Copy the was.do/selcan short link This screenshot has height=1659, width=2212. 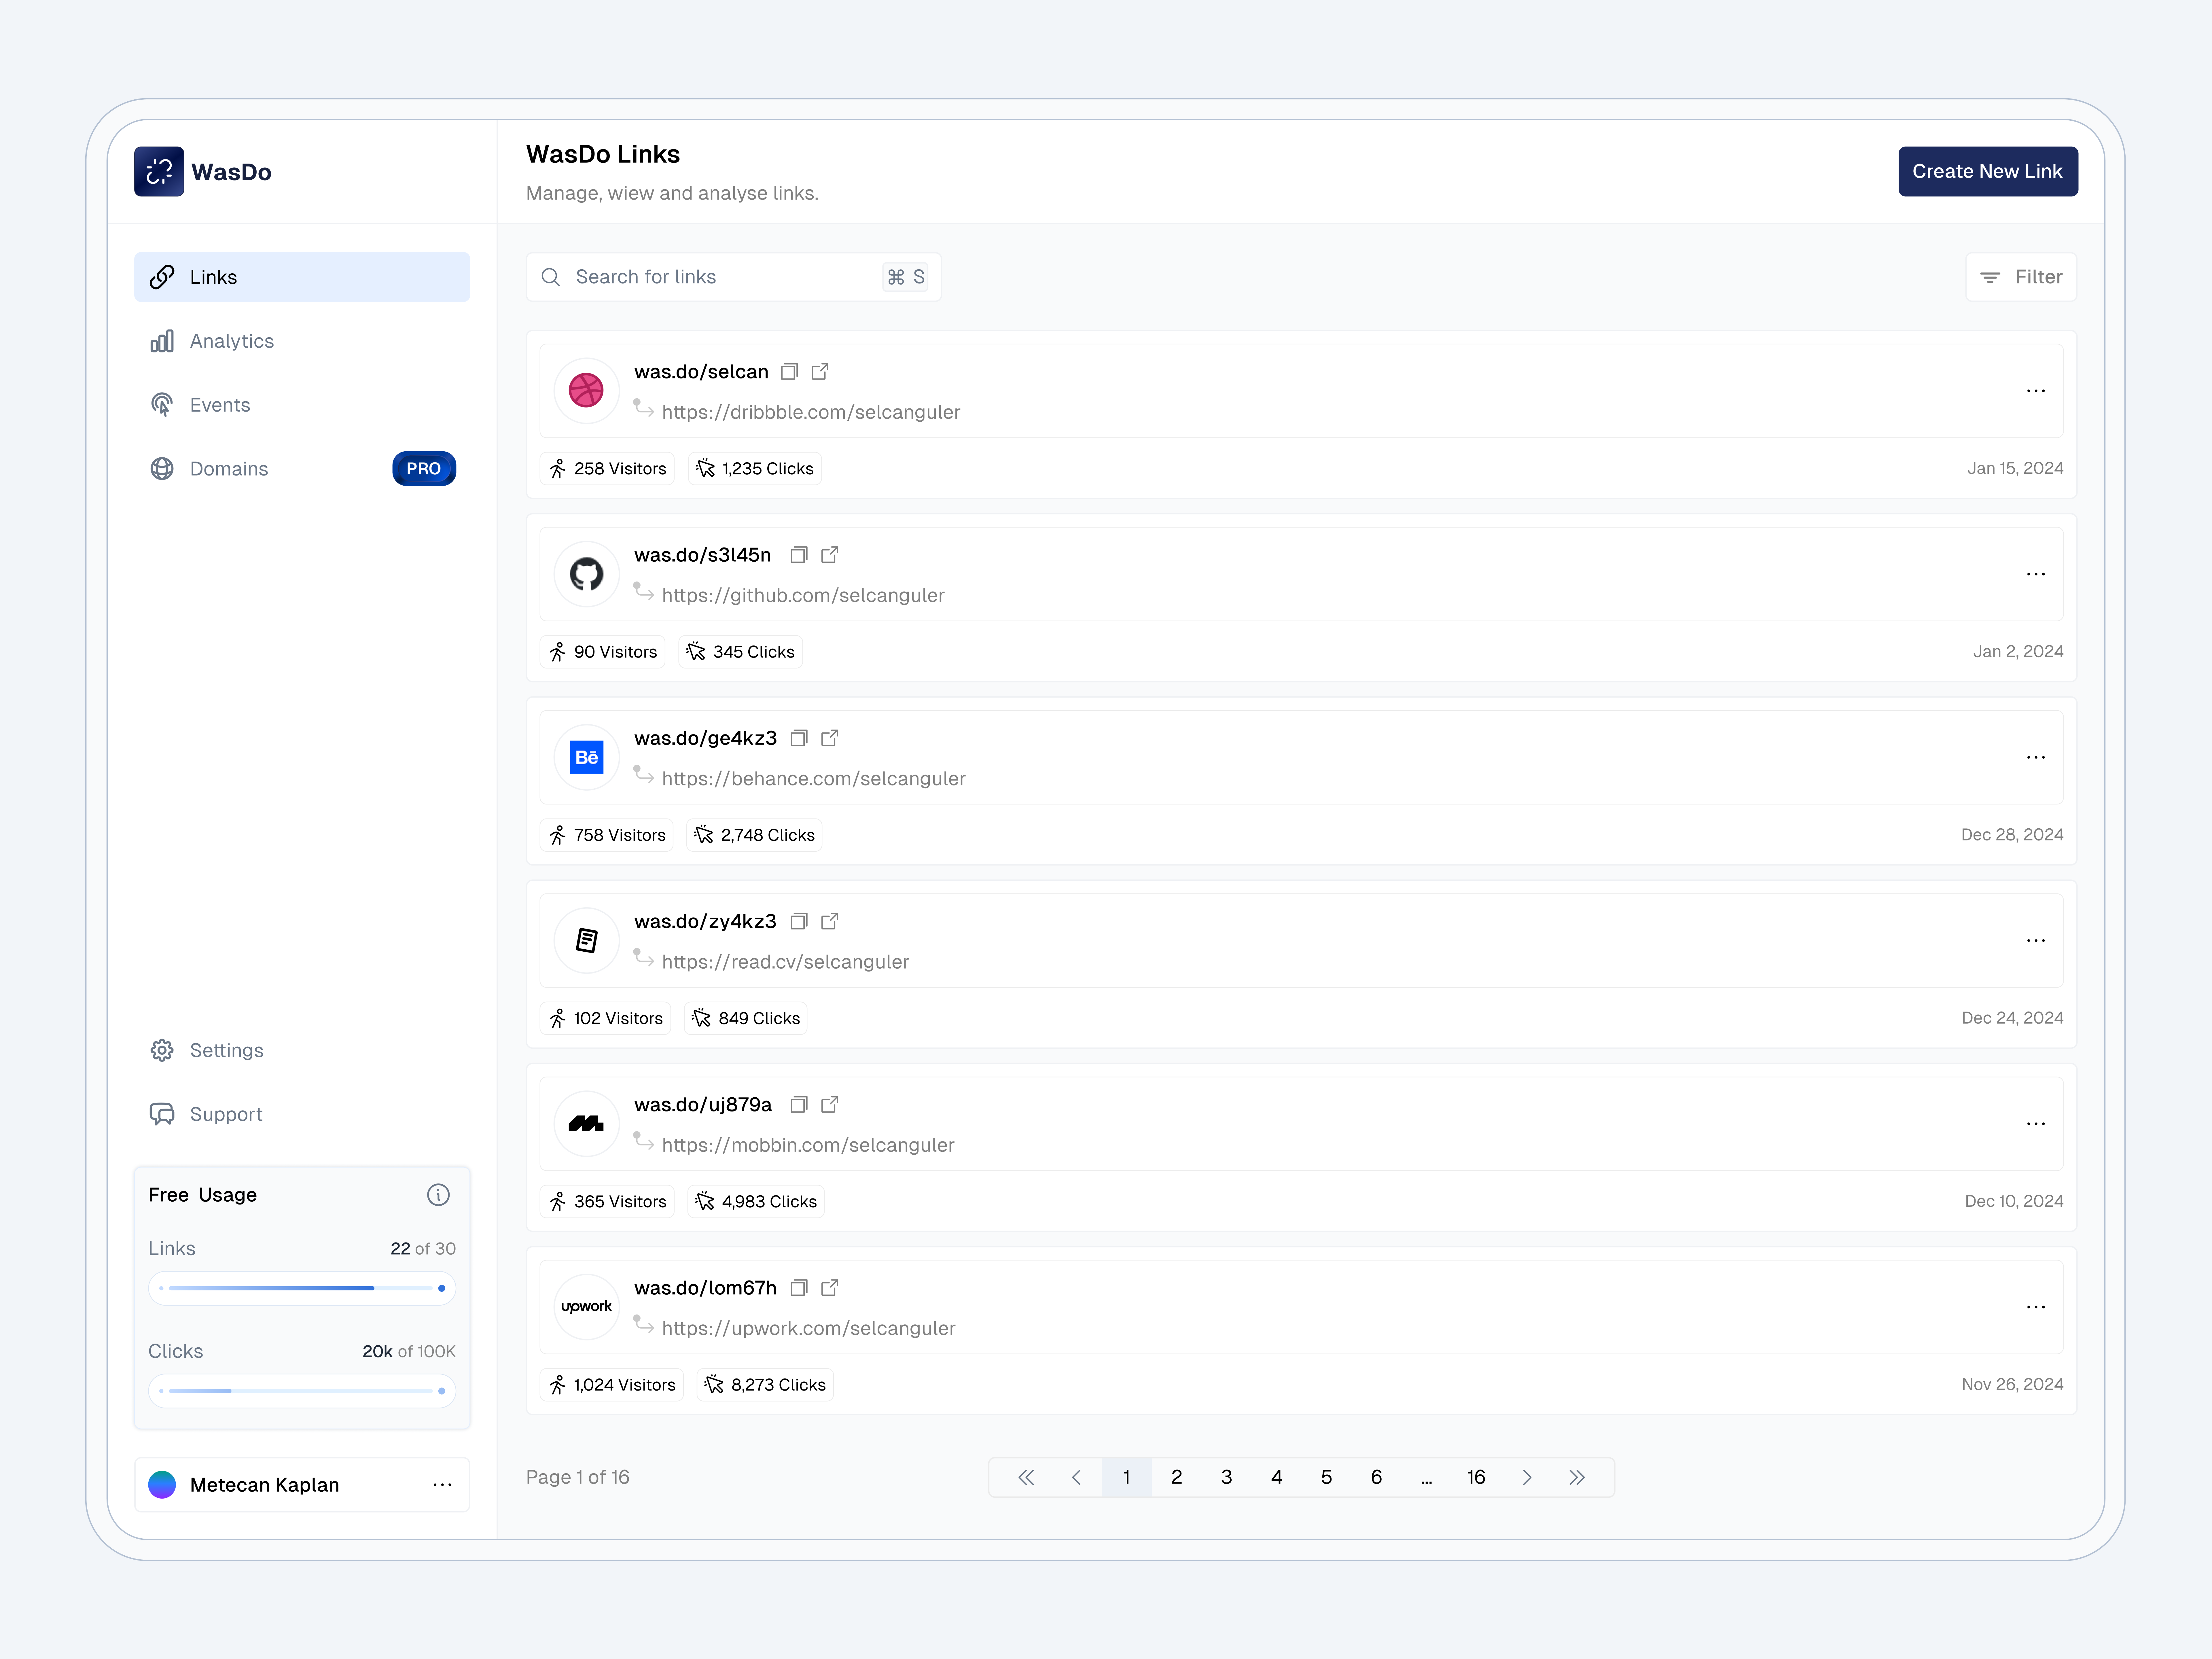pyautogui.click(x=789, y=371)
